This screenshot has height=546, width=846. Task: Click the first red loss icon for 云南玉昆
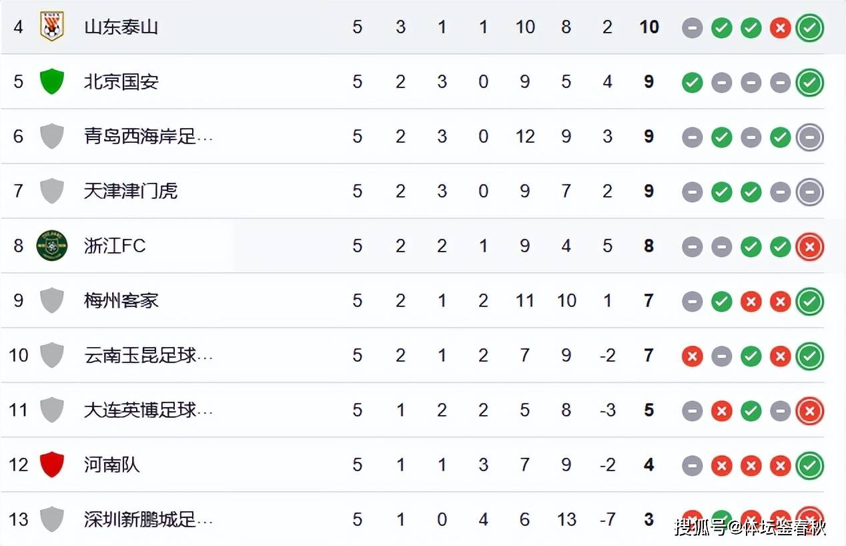coord(692,356)
